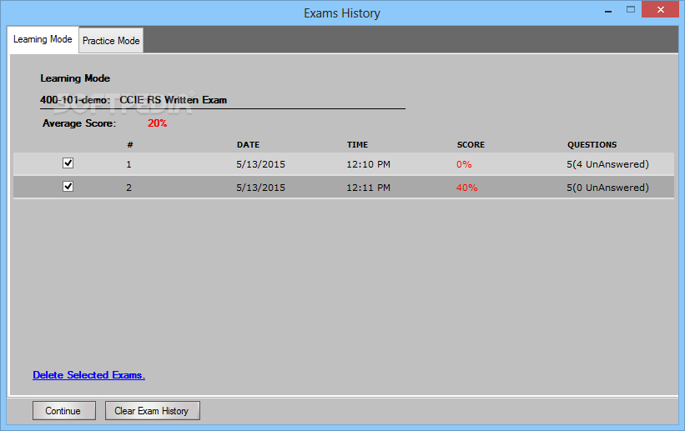The image size is (685, 431).
Task: Click the 0% score of exam 1
Action: [464, 164]
